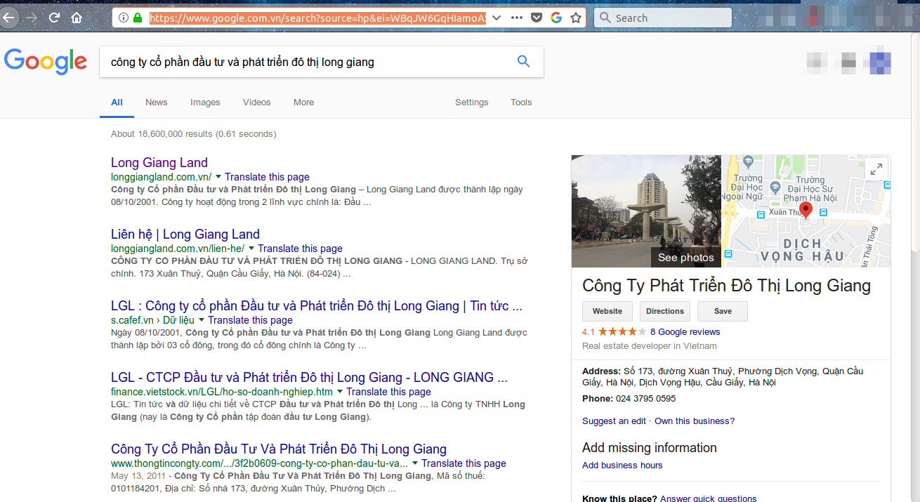Click the 4.1 star rating stars
The width and height of the screenshot is (920, 502).
[622, 332]
